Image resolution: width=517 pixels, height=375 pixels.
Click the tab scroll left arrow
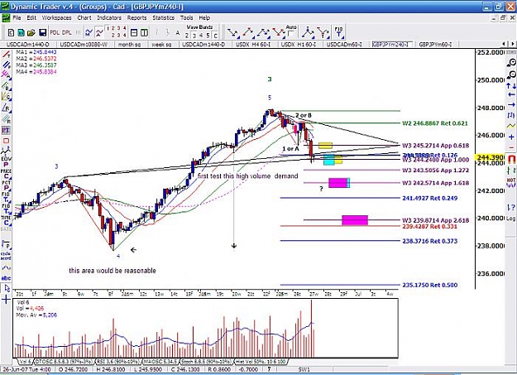pos(504,44)
